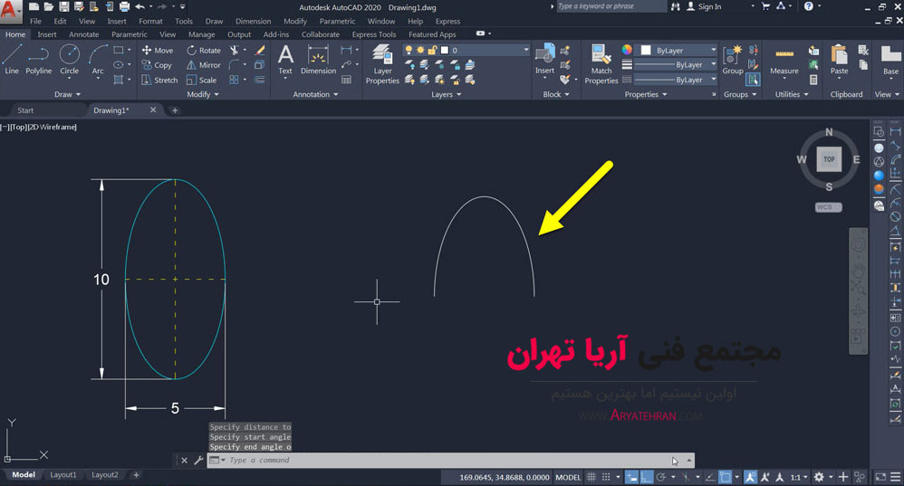Select the Text annotation tool
This screenshot has height=486, width=904.
tap(285, 60)
